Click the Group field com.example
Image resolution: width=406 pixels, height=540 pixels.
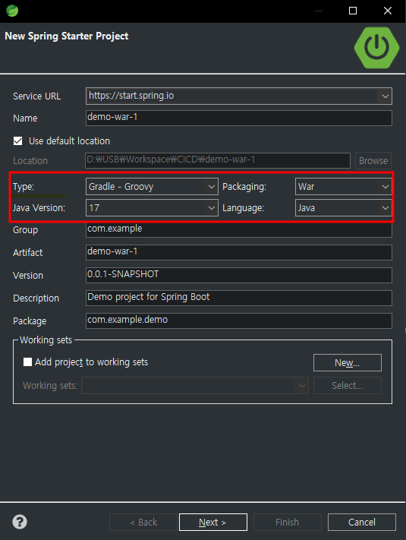click(239, 229)
